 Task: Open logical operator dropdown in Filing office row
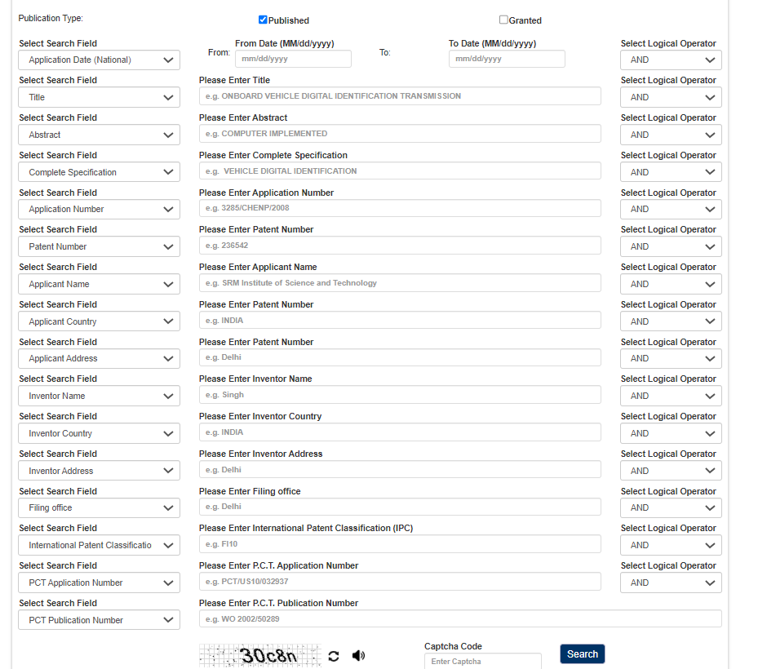click(x=671, y=508)
